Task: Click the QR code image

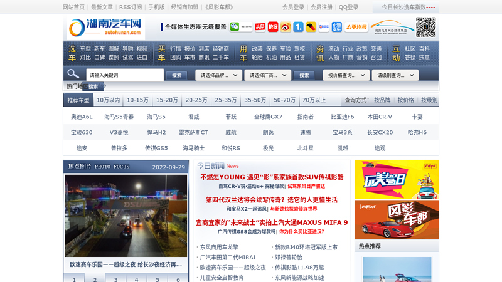Action: 426,27
